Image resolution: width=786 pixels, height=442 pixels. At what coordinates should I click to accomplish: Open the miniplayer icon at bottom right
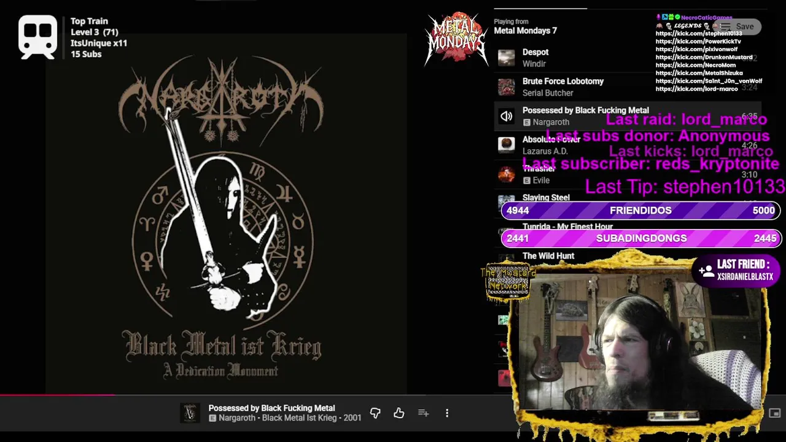tap(775, 413)
